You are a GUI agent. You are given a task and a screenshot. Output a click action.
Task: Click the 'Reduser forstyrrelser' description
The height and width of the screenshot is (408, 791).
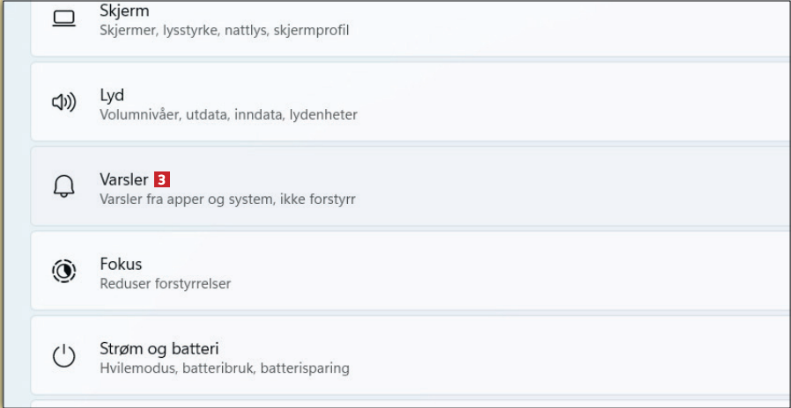[166, 284]
